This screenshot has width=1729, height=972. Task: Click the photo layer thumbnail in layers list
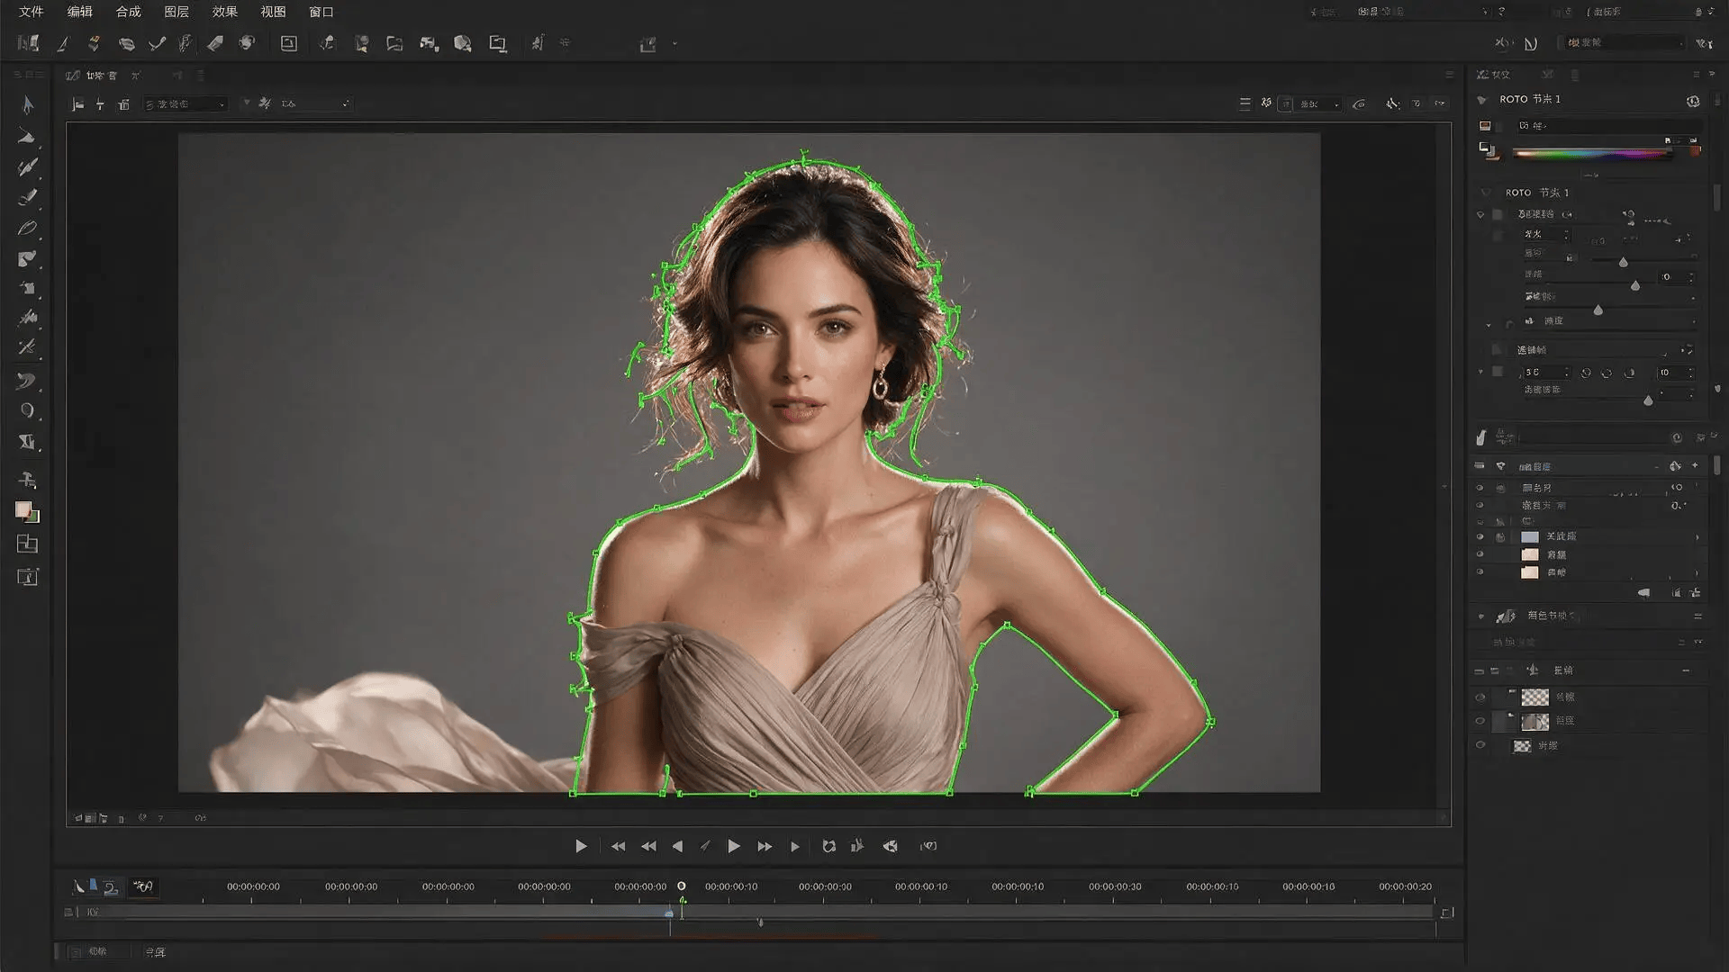1534,721
